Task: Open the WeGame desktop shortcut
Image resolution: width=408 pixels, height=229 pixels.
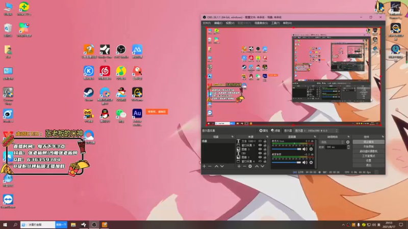Action: (x=137, y=94)
